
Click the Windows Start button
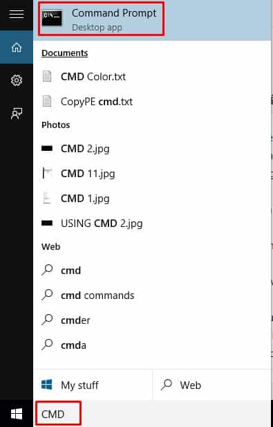tap(17, 414)
